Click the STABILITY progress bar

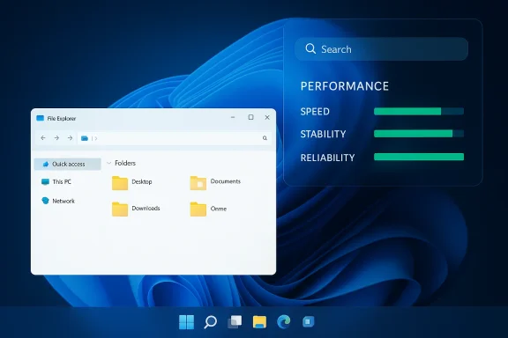click(419, 134)
